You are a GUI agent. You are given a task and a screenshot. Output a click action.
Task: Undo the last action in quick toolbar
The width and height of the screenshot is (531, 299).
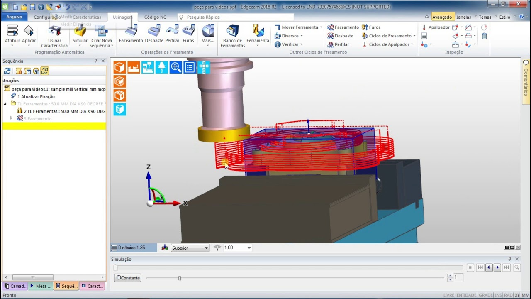click(x=66, y=7)
